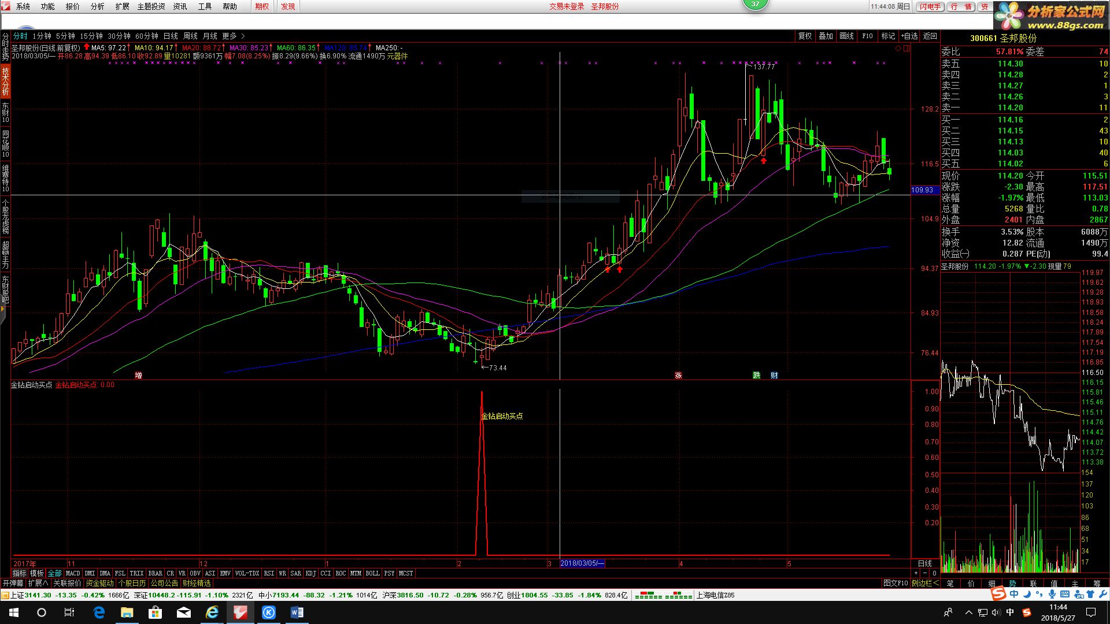Image resolution: width=1110 pixels, height=624 pixels.
Task: Zoom out with the - button
Action: pos(925,573)
